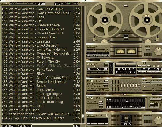Image resolution: width=162 pixels, height=127 pixels.
Task: Click Play beneath the ON EQ AN display
Action: tap(144, 72)
